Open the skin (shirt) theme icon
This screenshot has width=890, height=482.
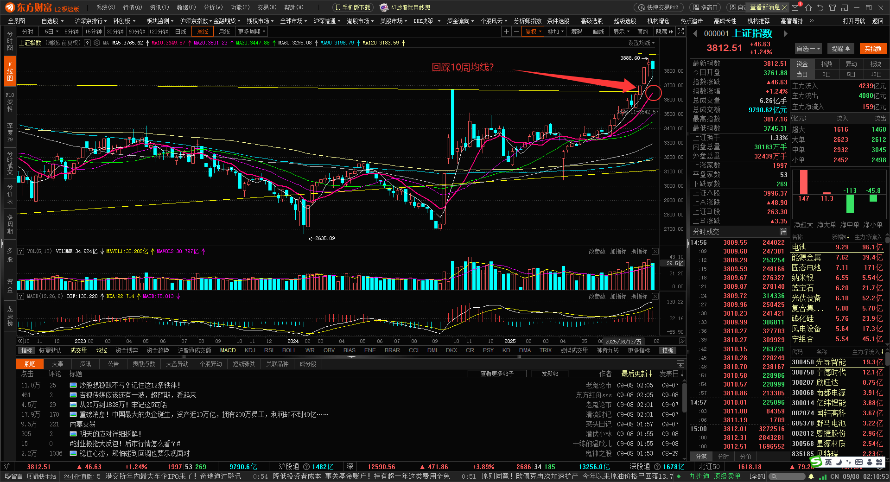point(833,7)
